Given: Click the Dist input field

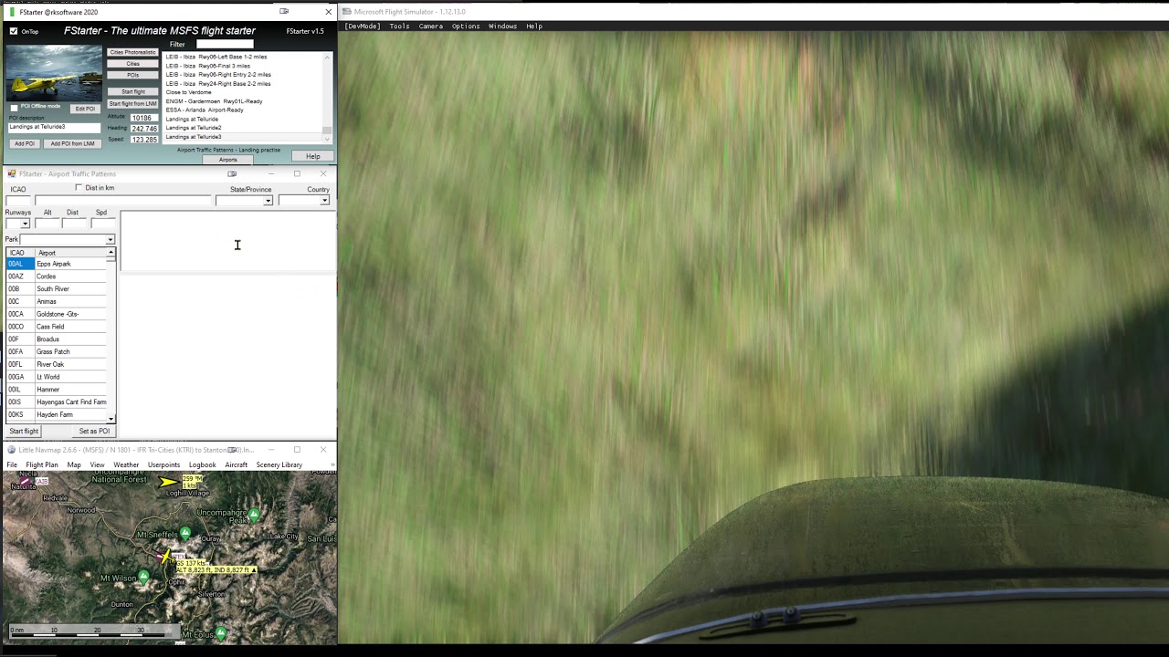Looking at the screenshot, I should [74, 224].
